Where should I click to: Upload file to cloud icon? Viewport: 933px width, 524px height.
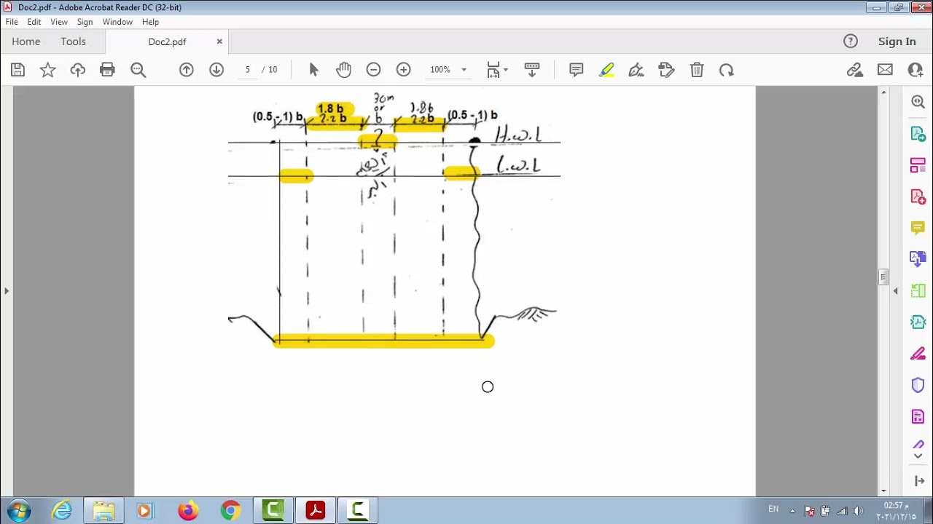[x=77, y=70]
